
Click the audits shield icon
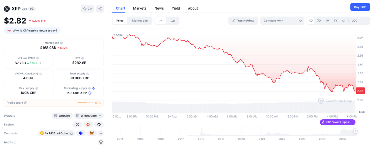click(101, 142)
